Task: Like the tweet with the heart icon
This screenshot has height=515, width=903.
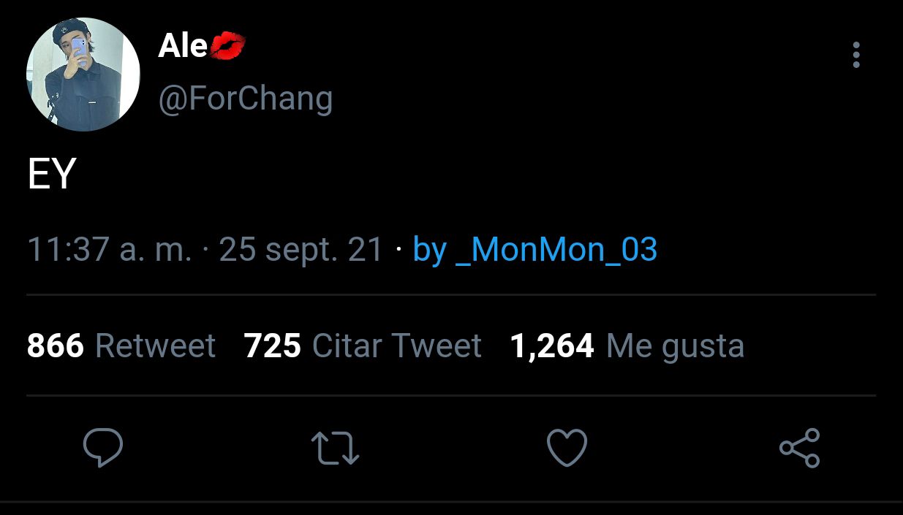Action: pyautogui.click(x=567, y=447)
